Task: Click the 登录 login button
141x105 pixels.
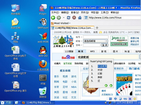Action: [x=105, y=45]
